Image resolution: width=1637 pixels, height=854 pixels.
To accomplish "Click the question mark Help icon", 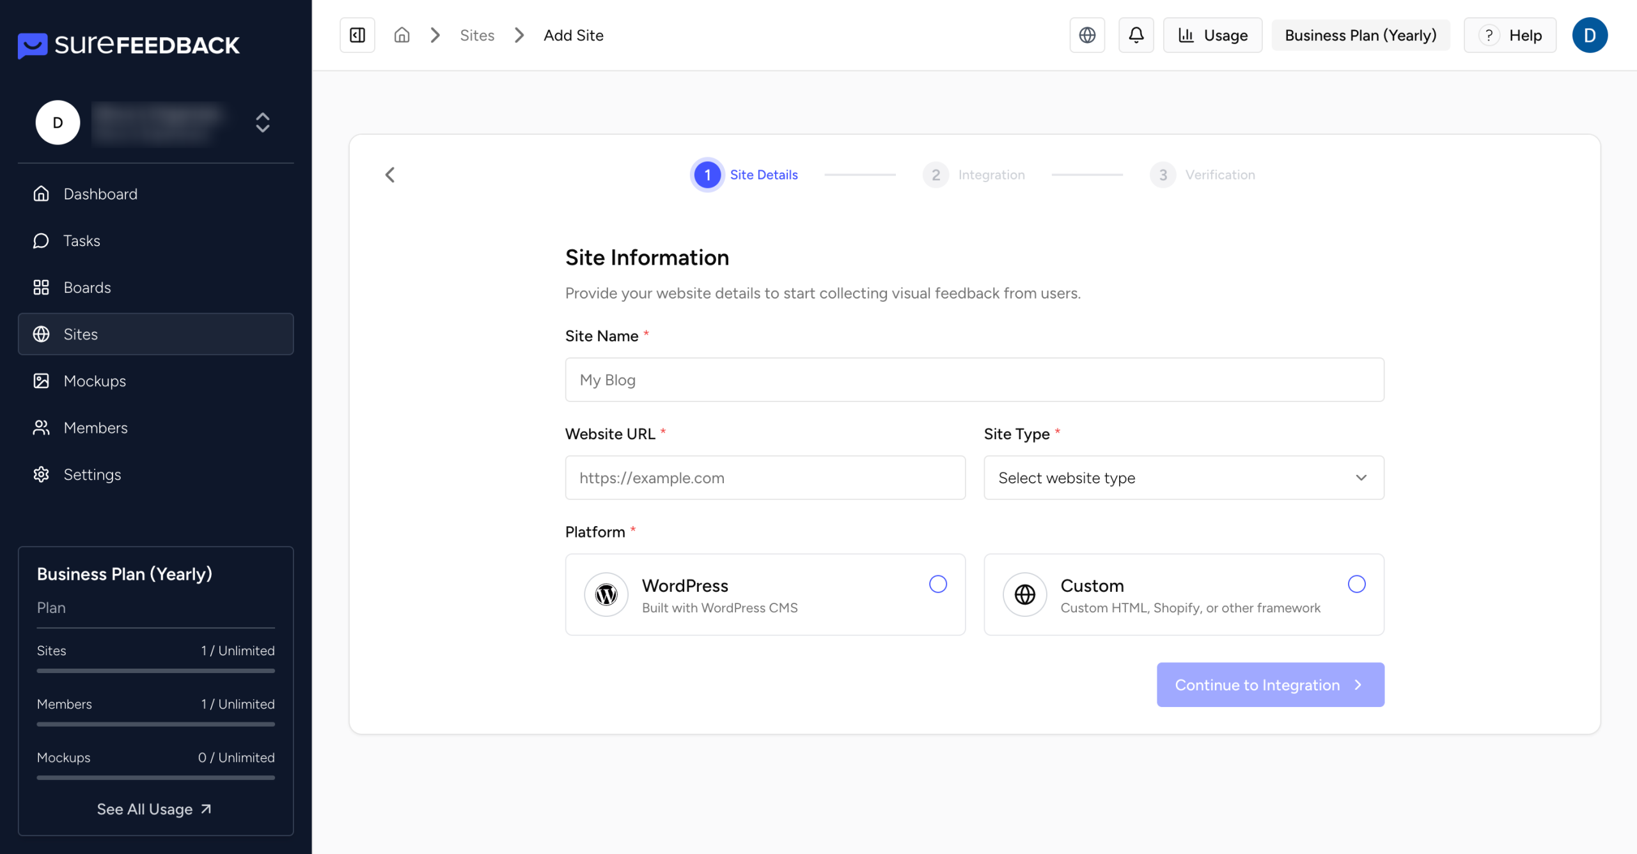I will tap(1489, 35).
